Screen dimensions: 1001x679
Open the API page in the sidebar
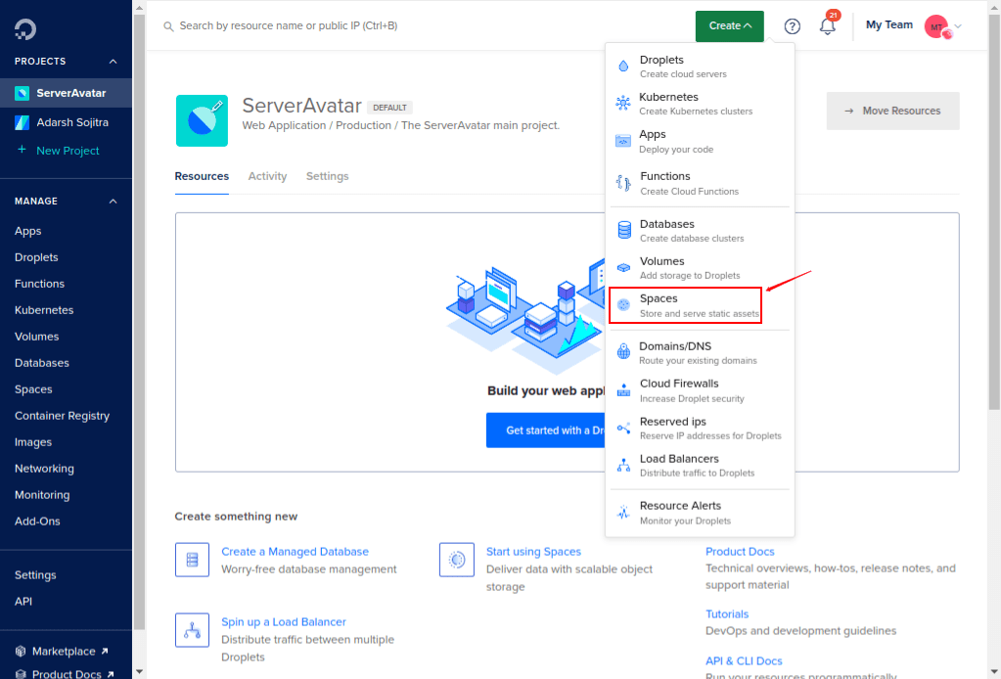click(23, 601)
